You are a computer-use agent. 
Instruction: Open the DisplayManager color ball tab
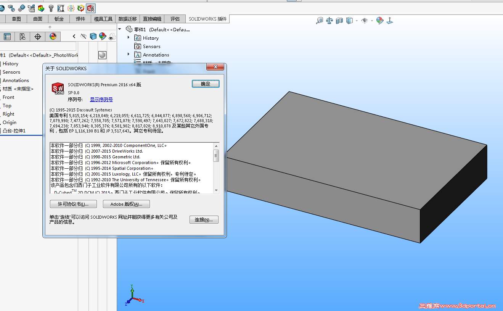[x=53, y=37]
